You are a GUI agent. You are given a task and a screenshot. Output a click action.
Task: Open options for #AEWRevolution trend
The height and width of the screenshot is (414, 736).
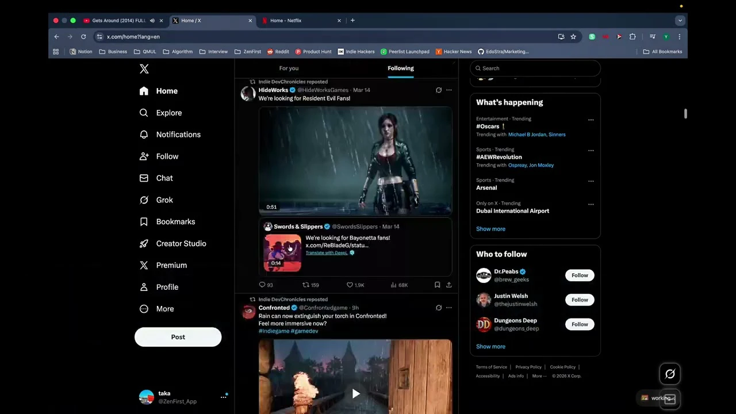(591, 151)
